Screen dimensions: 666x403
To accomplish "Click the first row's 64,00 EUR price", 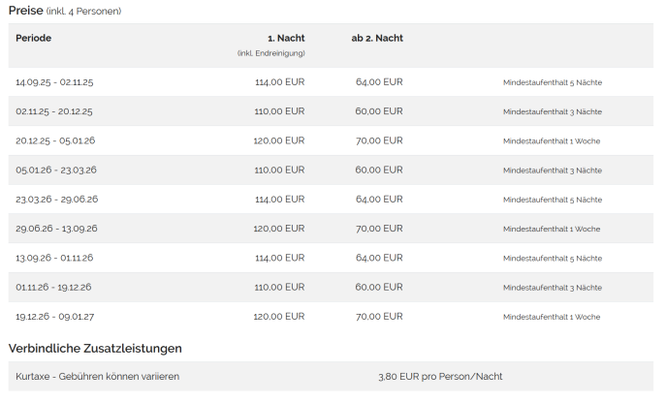I will tap(379, 82).
